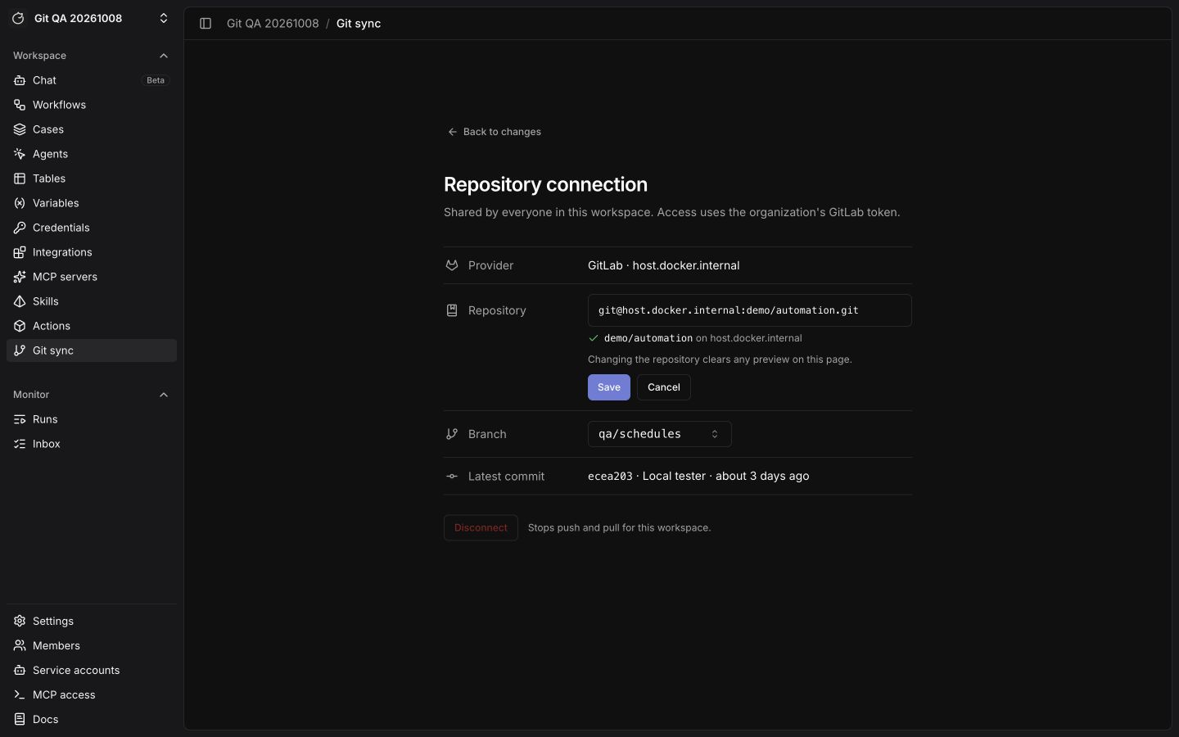
Task: Go back to changes
Action: (495, 132)
